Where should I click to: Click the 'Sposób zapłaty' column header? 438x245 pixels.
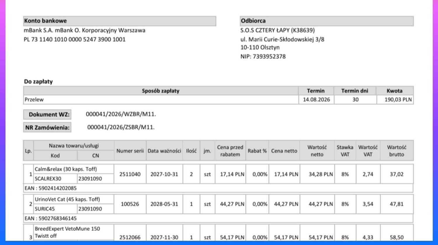pyautogui.click(x=161, y=91)
